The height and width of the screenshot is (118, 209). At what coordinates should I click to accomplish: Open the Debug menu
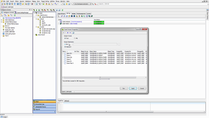34,1
